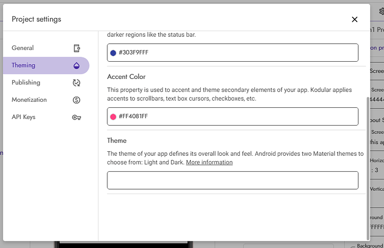Close the Project settings dialog
384x248 pixels.
pos(355,19)
